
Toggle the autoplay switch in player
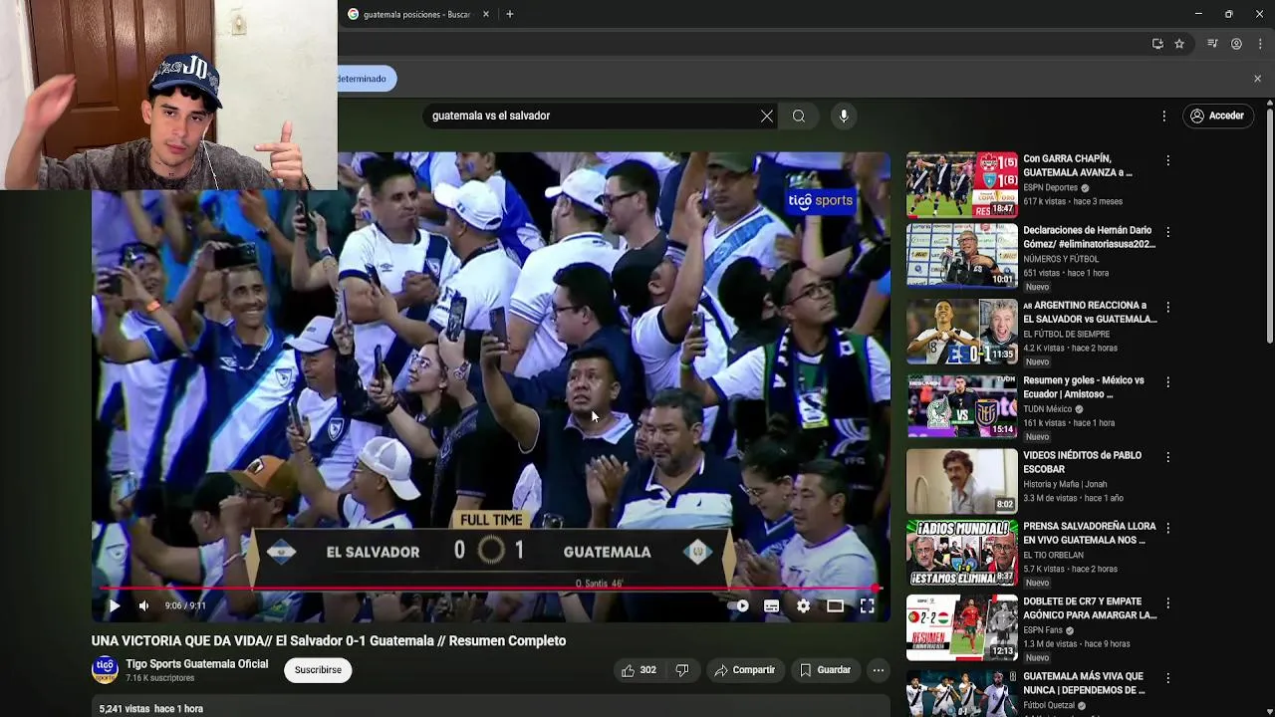coord(738,605)
